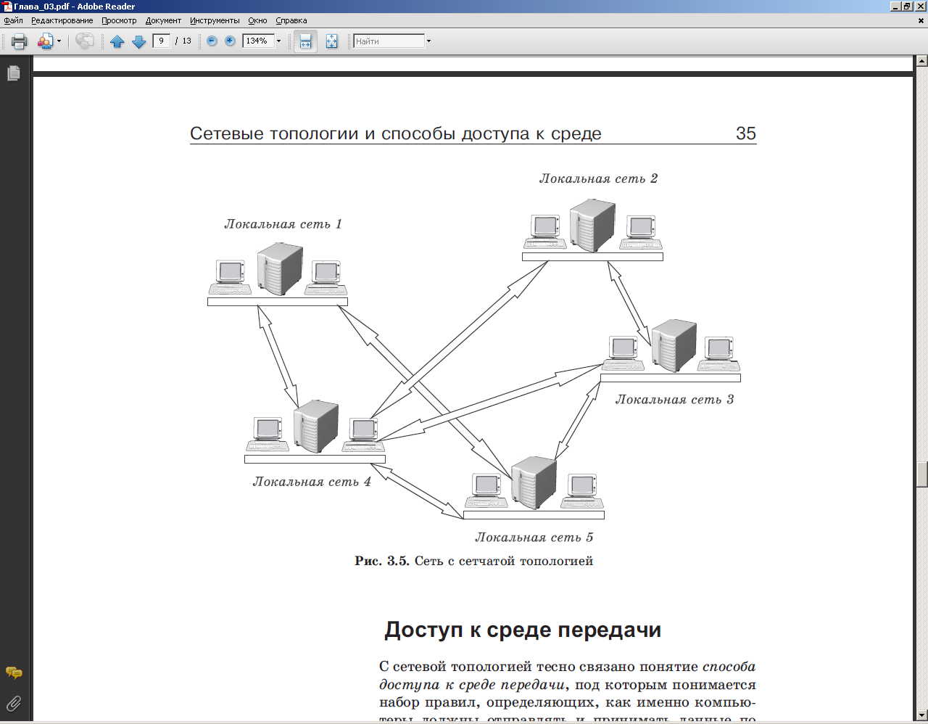Minimize the Adobe Reader window
Viewport: 928px width, 724px height.
(x=896, y=7)
